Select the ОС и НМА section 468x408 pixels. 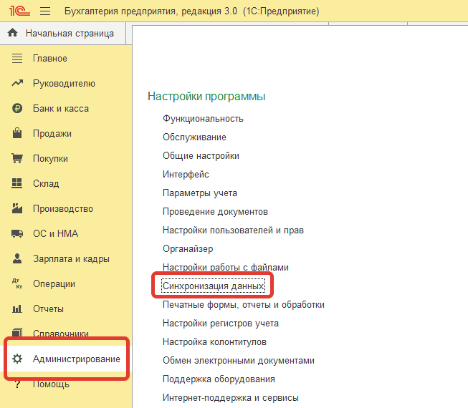tap(55, 233)
